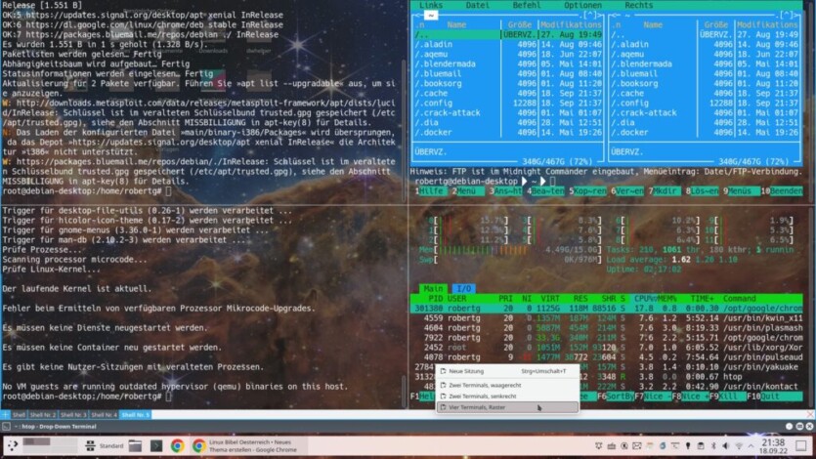This screenshot has width=816, height=459.
Task: Select the active Shell Nr. 5 tab
Action: click(x=136, y=415)
